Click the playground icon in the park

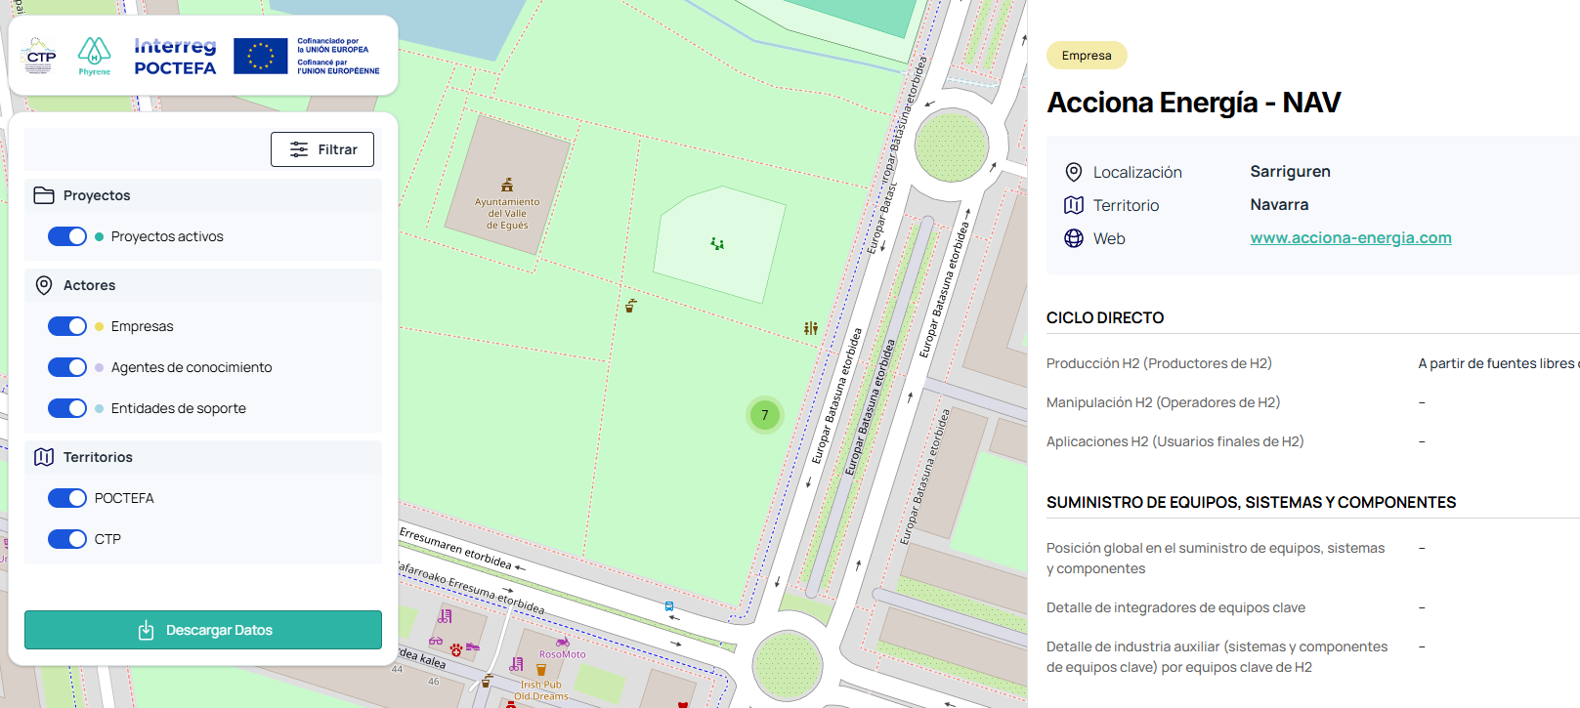pos(717,243)
